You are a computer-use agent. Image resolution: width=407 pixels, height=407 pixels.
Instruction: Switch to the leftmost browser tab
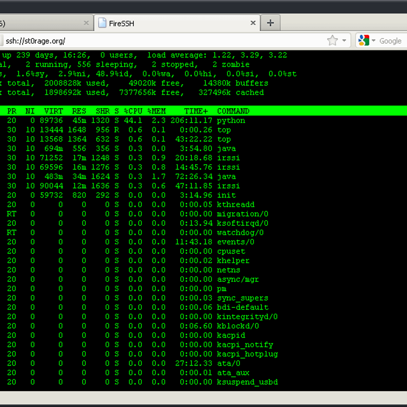pos(41,23)
